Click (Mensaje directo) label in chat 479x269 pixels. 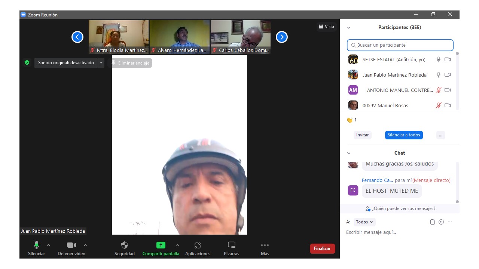pos(431,180)
